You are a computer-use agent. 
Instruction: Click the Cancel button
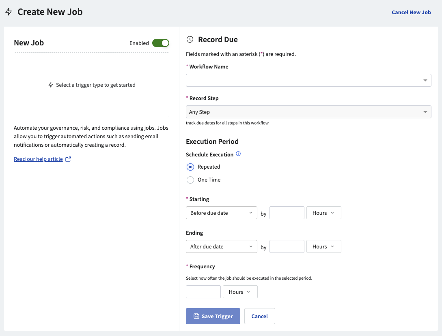pyautogui.click(x=259, y=316)
